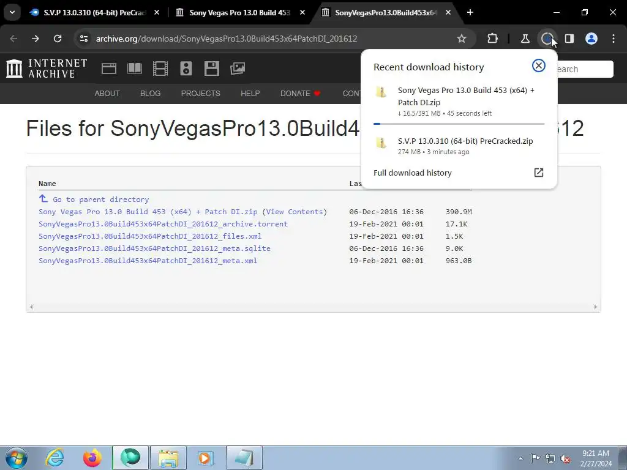Open the Audio speaker icon
The width and height of the screenshot is (627, 470).
pyautogui.click(x=186, y=69)
